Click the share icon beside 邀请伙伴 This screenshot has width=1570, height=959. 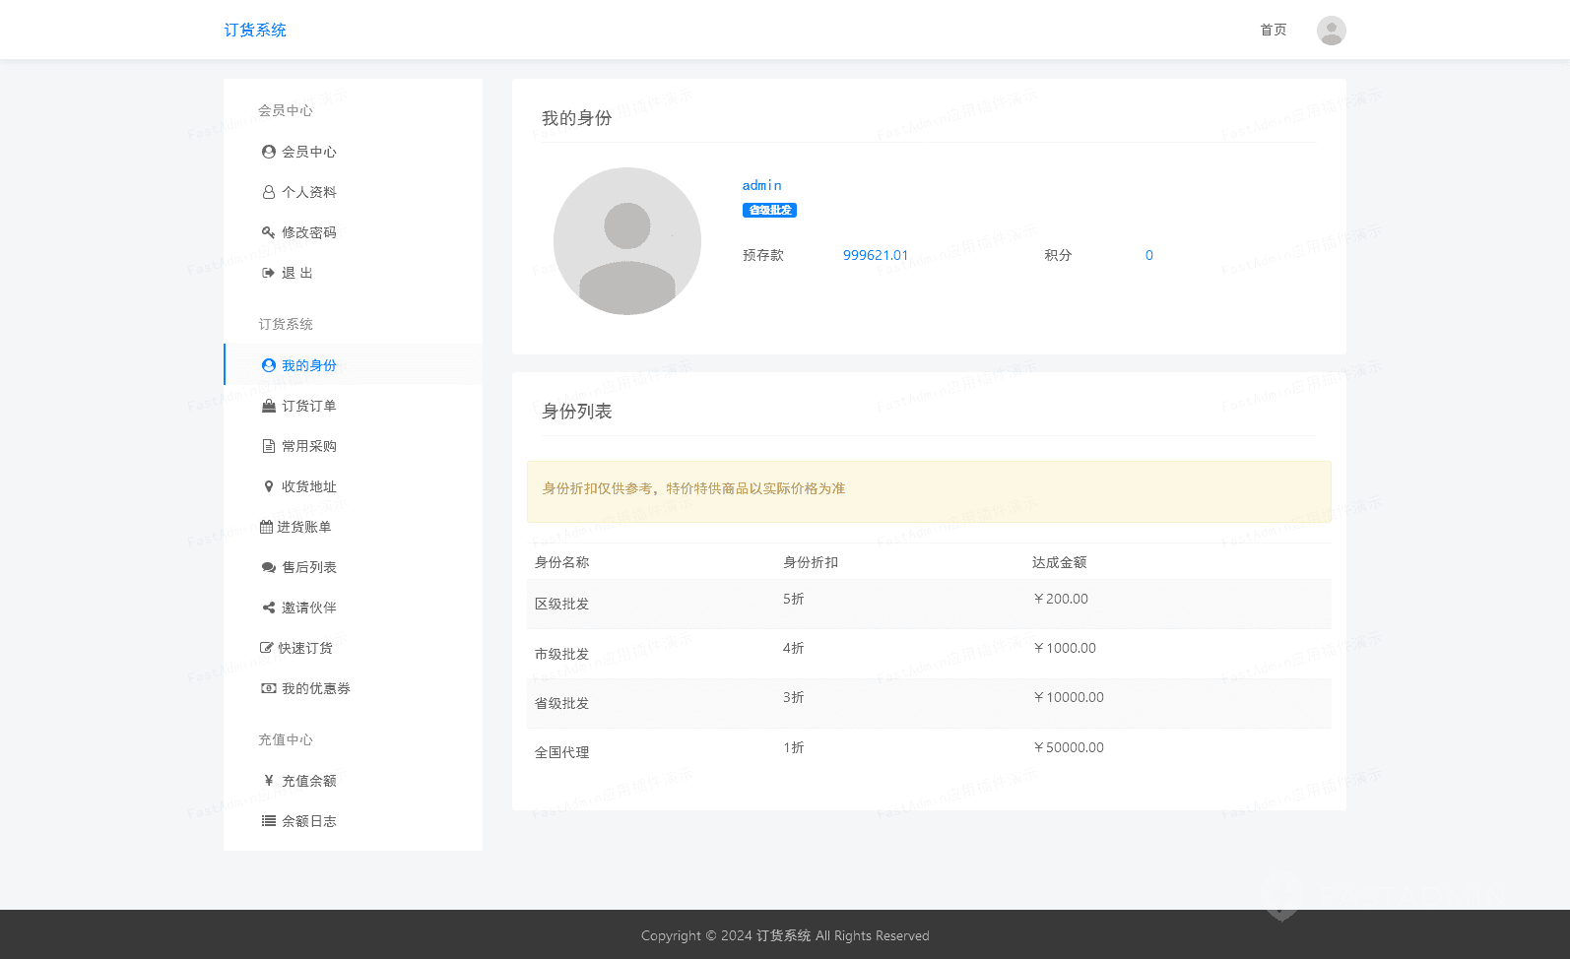(x=268, y=607)
